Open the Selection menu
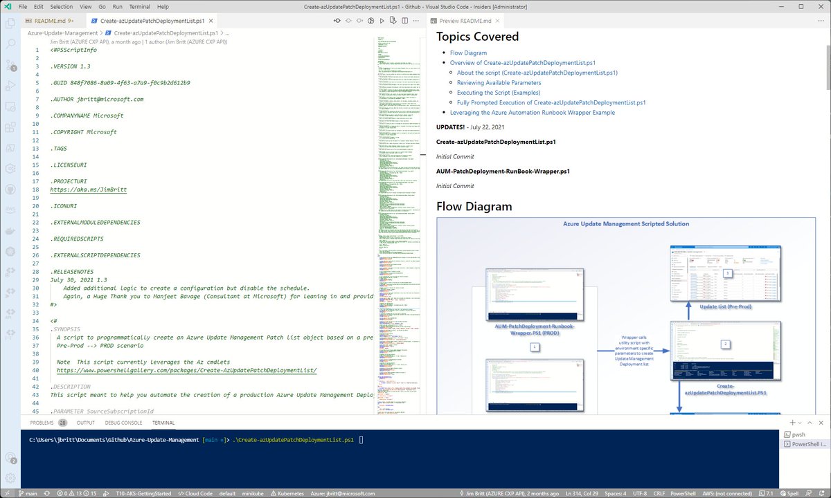This screenshot has height=498, width=831. click(x=62, y=6)
